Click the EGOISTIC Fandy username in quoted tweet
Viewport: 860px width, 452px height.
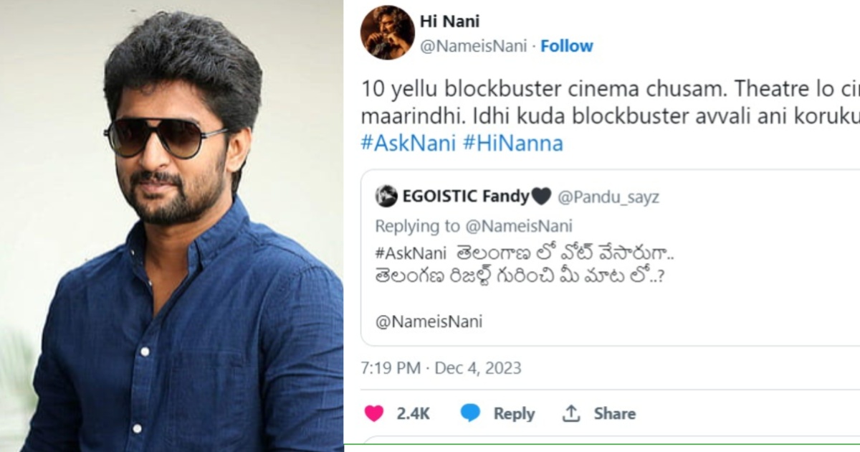point(466,197)
